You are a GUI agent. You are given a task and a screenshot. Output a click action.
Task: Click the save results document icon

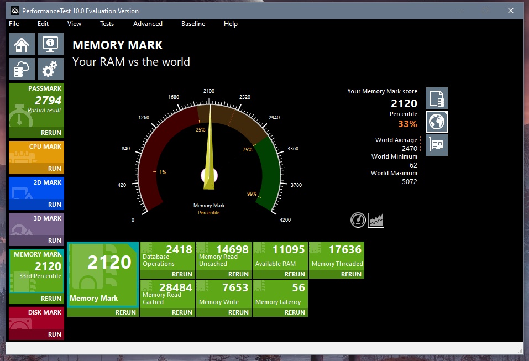click(437, 98)
